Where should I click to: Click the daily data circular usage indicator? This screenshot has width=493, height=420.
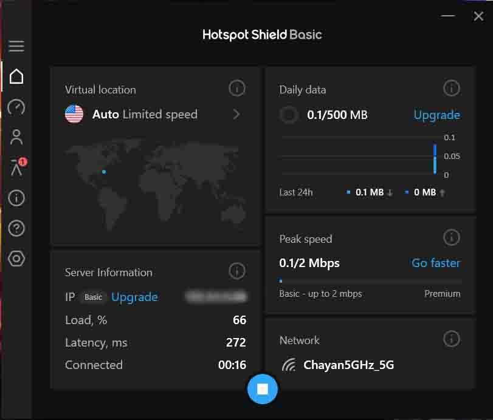(289, 115)
